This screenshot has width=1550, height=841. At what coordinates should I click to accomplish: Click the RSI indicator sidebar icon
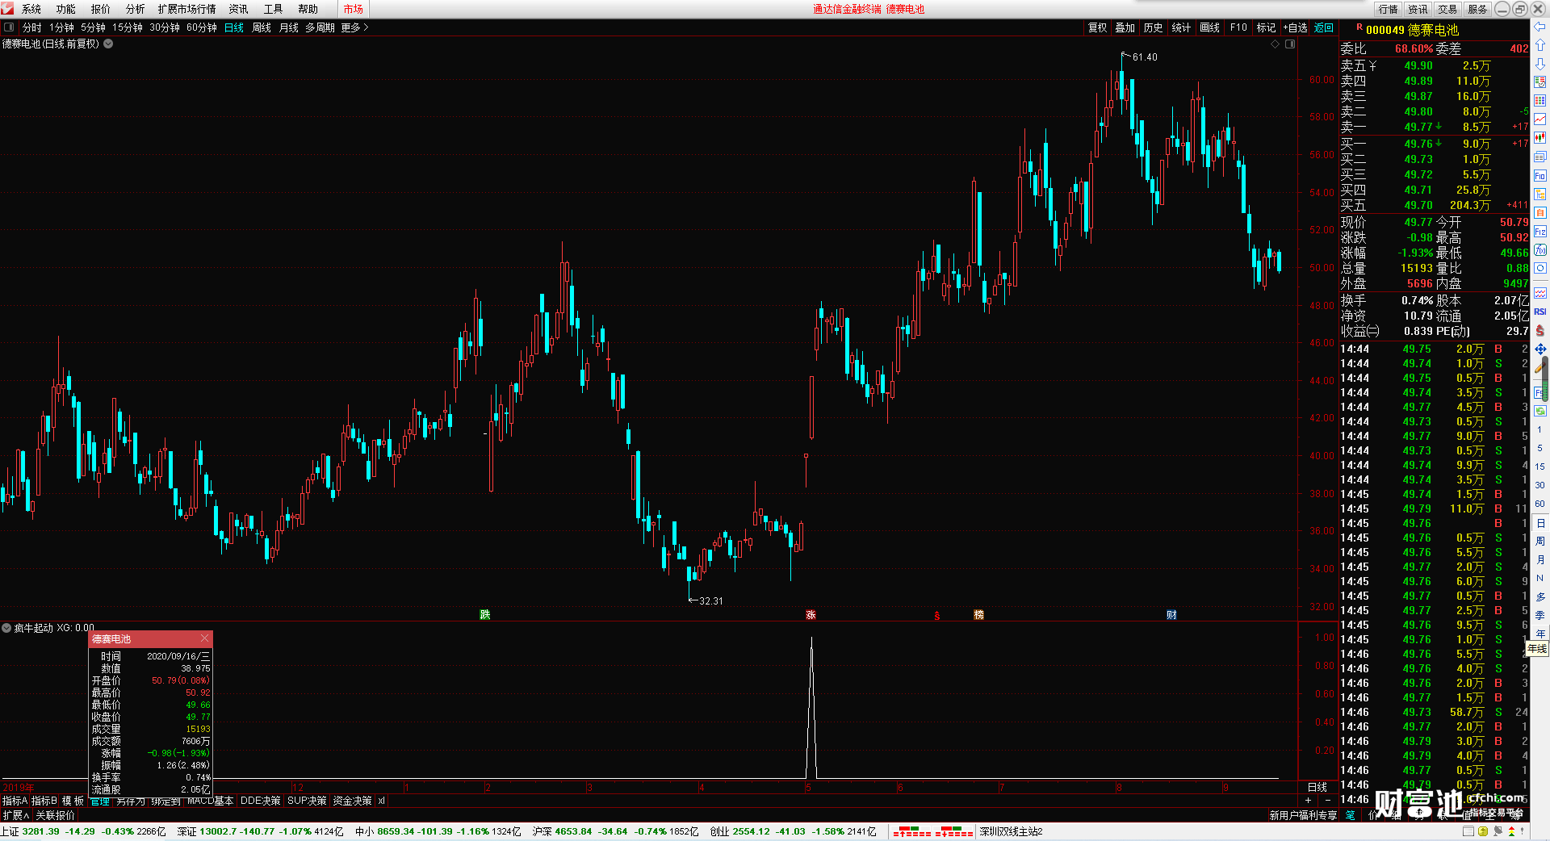(x=1540, y=312)
